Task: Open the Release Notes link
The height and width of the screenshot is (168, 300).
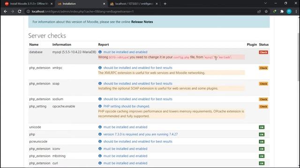Action: 142,22
